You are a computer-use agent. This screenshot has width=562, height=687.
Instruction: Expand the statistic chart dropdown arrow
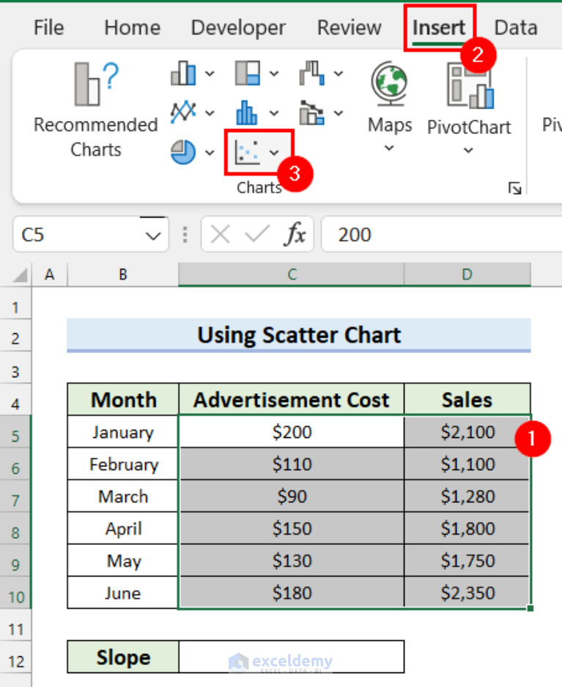(274, 113)
